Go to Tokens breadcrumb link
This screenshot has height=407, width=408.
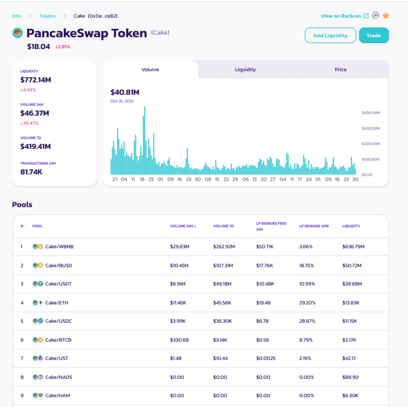[47, 16]
